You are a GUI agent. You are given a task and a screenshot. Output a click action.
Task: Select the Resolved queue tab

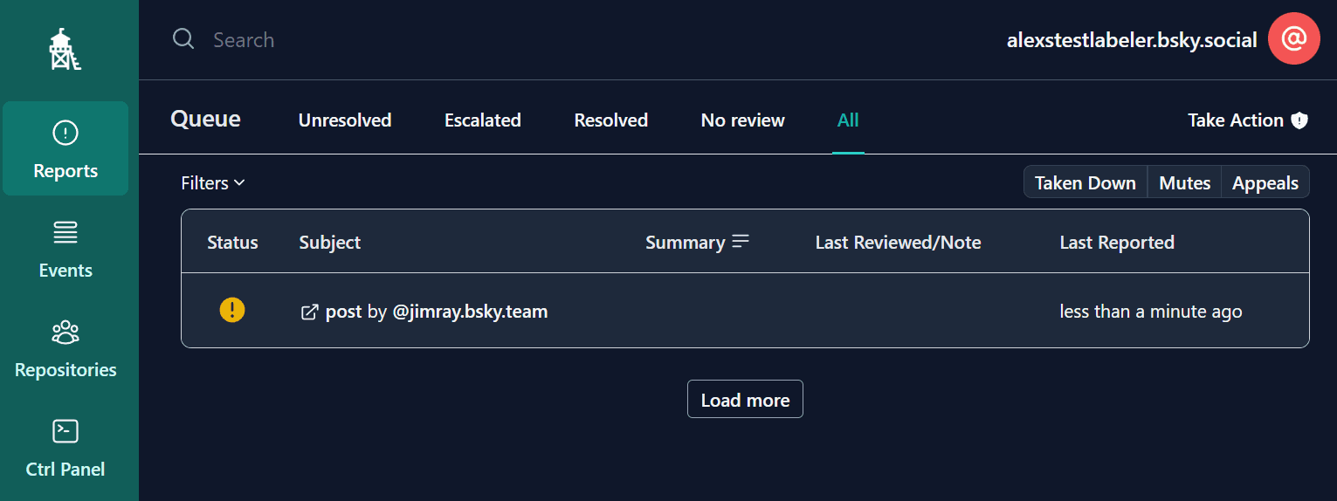(x=610, y=120)
